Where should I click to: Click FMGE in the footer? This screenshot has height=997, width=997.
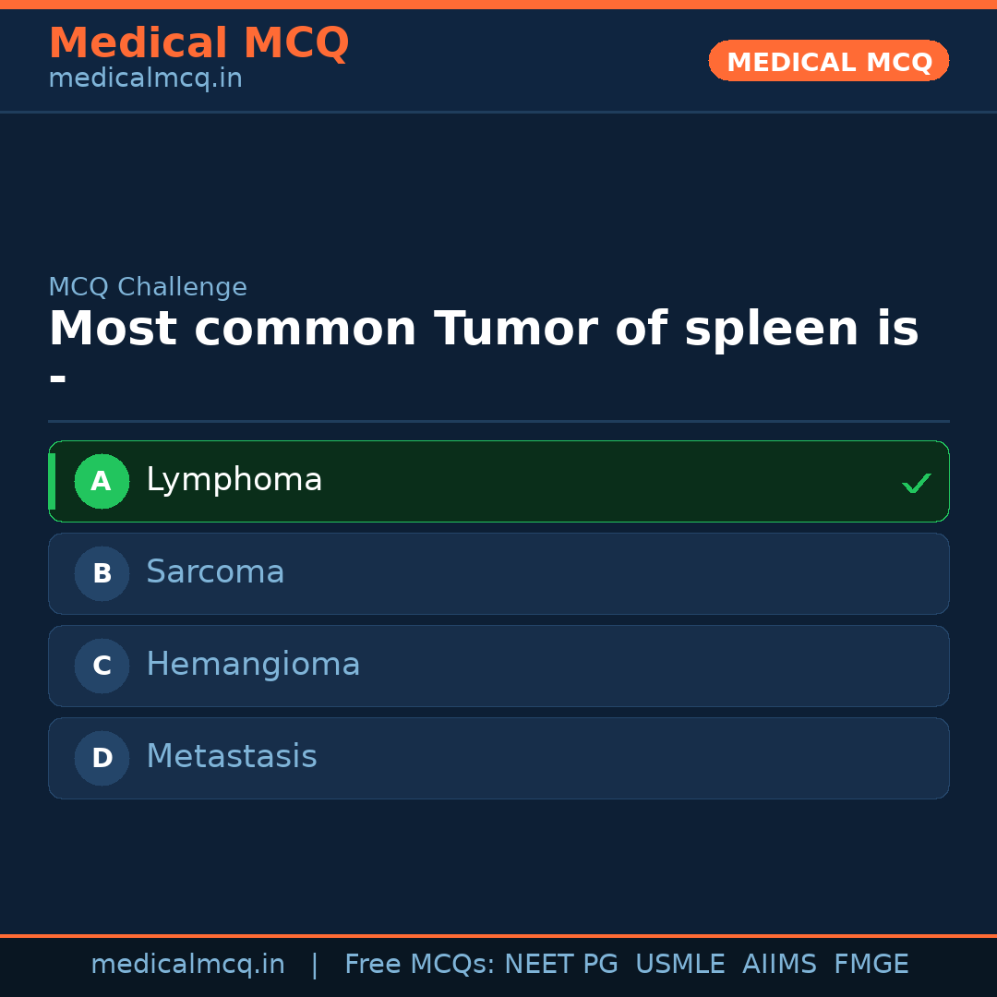coord(871,965)
